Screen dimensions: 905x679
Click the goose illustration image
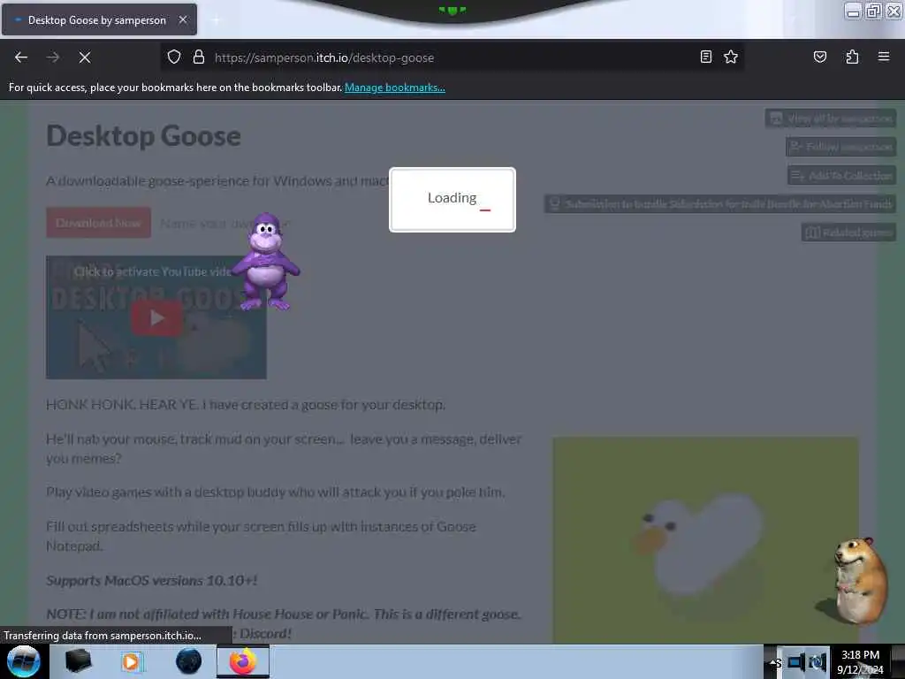pyautogui.click(x=705, y=540)
